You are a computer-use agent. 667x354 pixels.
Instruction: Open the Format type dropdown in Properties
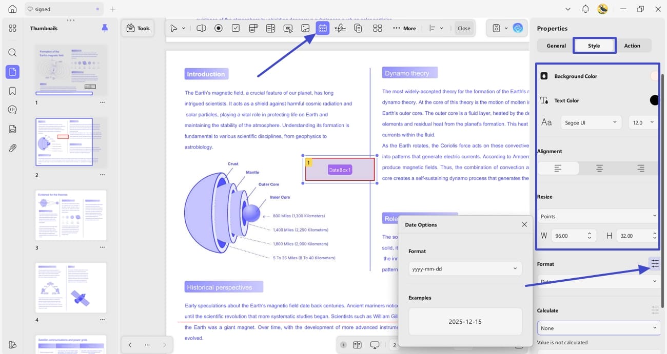click(x=599, y=281)
